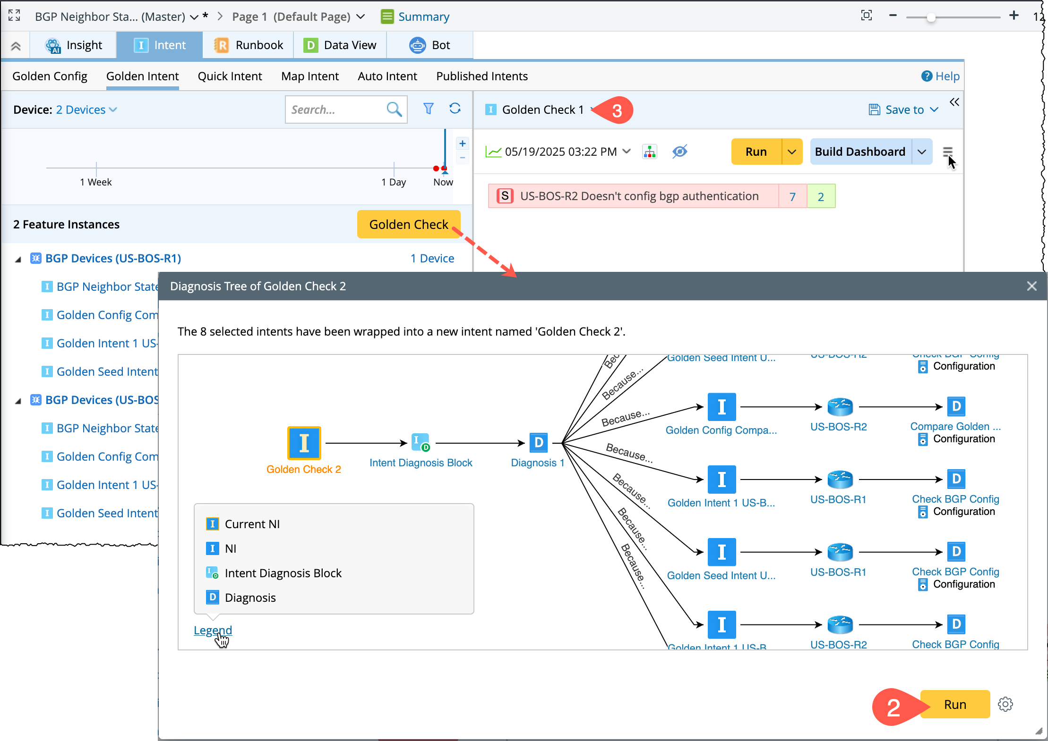This screenshot has height=741, width=1048.
Task: Click the fit-to-screen icon in the top bar
Action: (866, 16)
